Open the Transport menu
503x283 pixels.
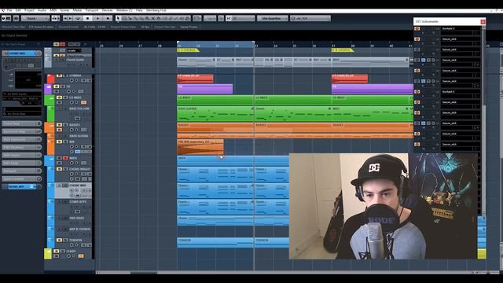(92, 10)
